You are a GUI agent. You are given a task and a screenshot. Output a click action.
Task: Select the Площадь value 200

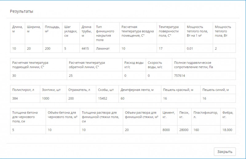(x=48, y=48)
